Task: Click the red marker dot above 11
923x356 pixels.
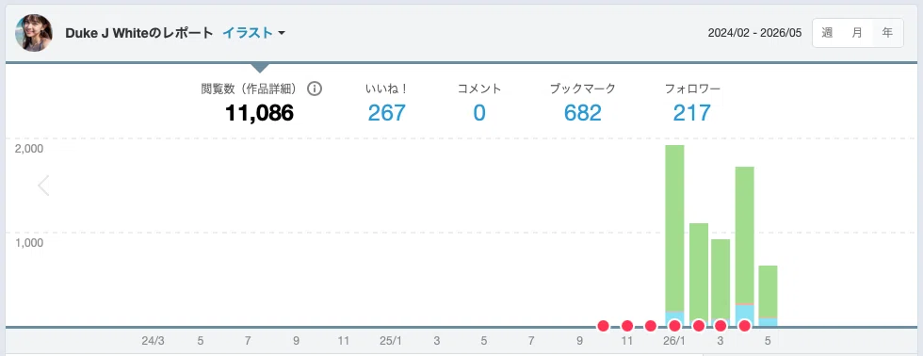Action: 627,326
